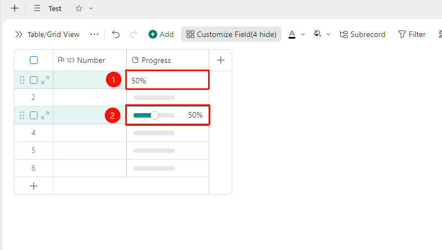Click the Number cell in row 2
This screenshot has height=250, width=442.
coord(90,98)
